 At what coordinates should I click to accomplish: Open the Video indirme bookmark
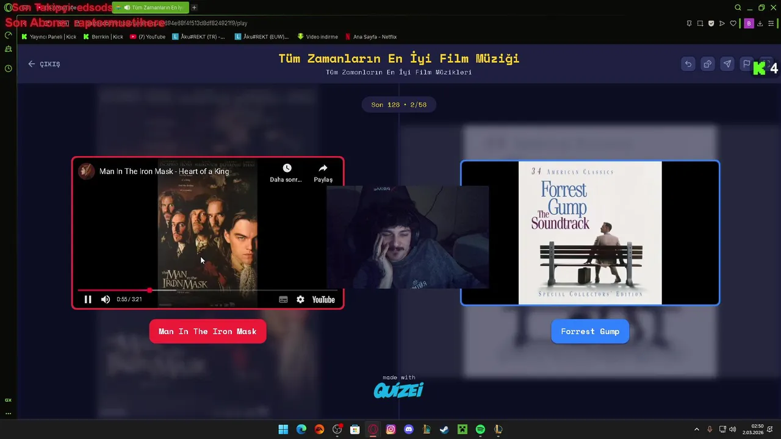[x=317, y=37]
